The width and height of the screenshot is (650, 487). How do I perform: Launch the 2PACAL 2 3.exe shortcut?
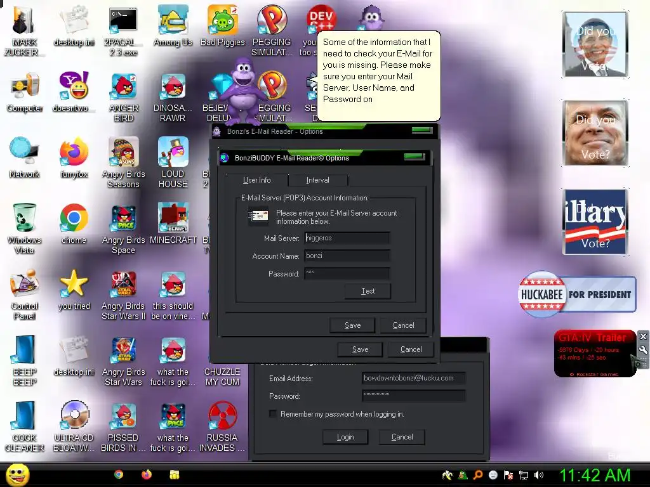(x=123, y=30)
